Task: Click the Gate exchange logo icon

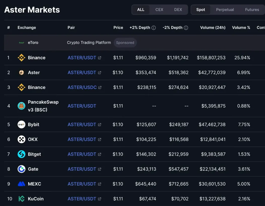Action: coord(21,169)
